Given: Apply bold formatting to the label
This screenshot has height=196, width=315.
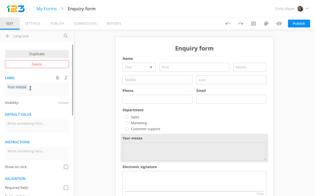Looking at the screenshot, I should click(57, 78).
